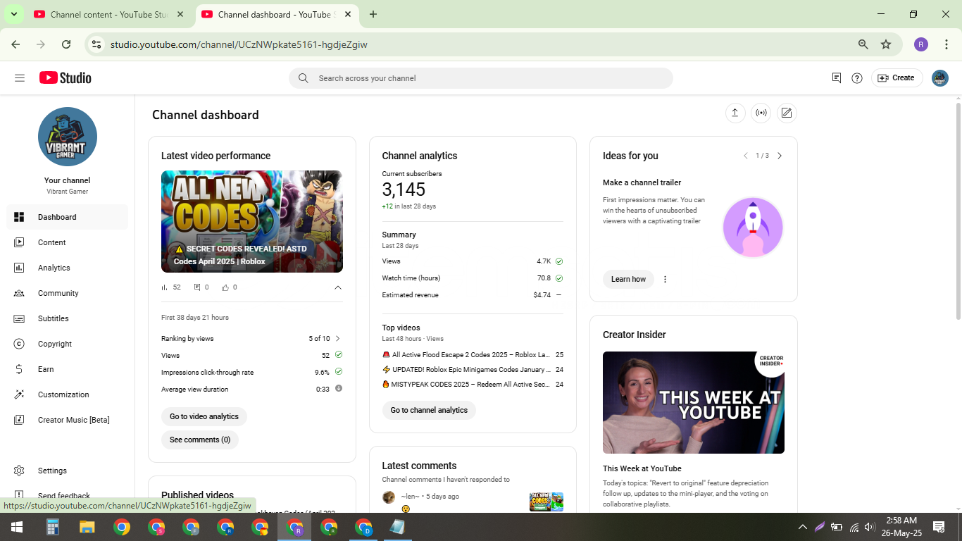The height and width of the screenshot is (541, 962).
Task: Open the Chrome profile R icon
Action: [921, 44]
